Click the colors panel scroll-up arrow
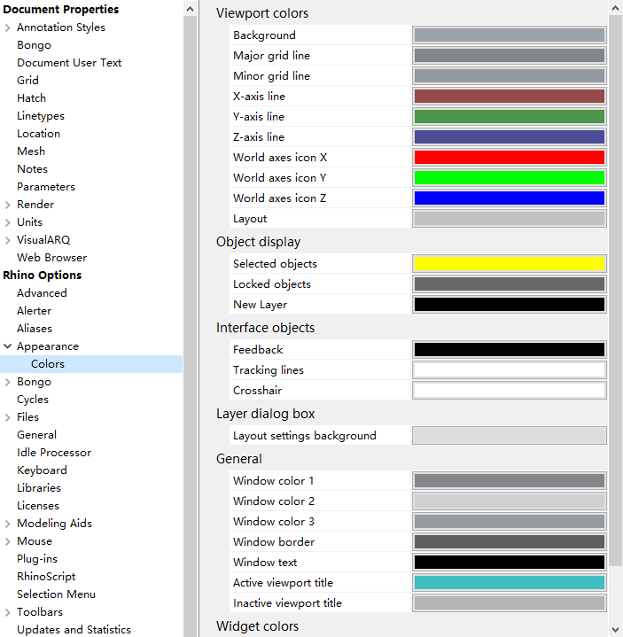 615,8
